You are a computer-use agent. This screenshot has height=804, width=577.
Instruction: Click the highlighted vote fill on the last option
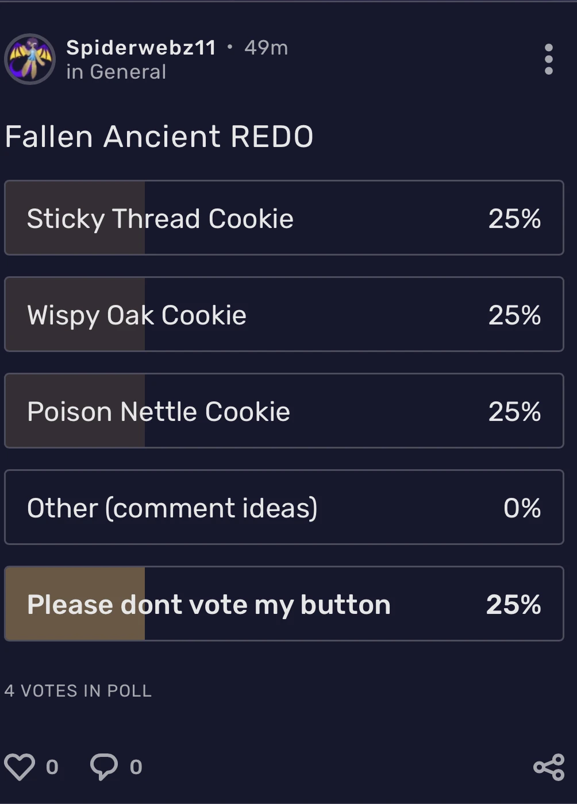pos(75,603)
